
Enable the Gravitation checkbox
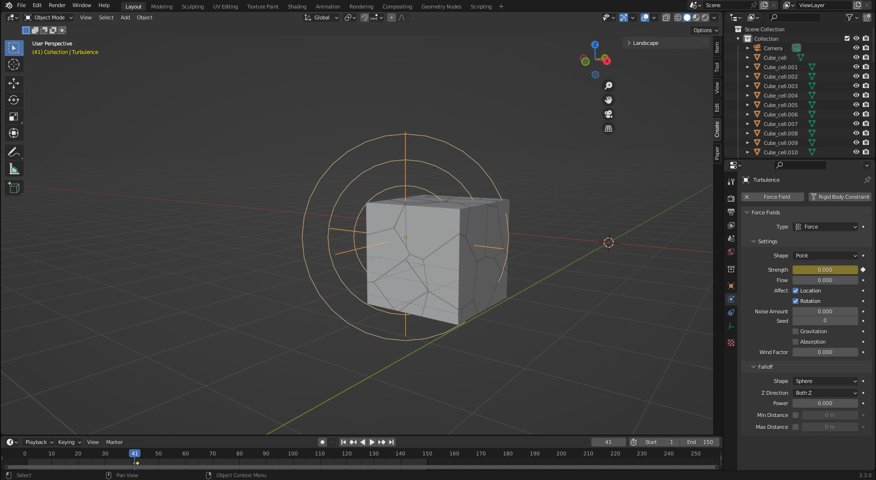coord(796,331)
